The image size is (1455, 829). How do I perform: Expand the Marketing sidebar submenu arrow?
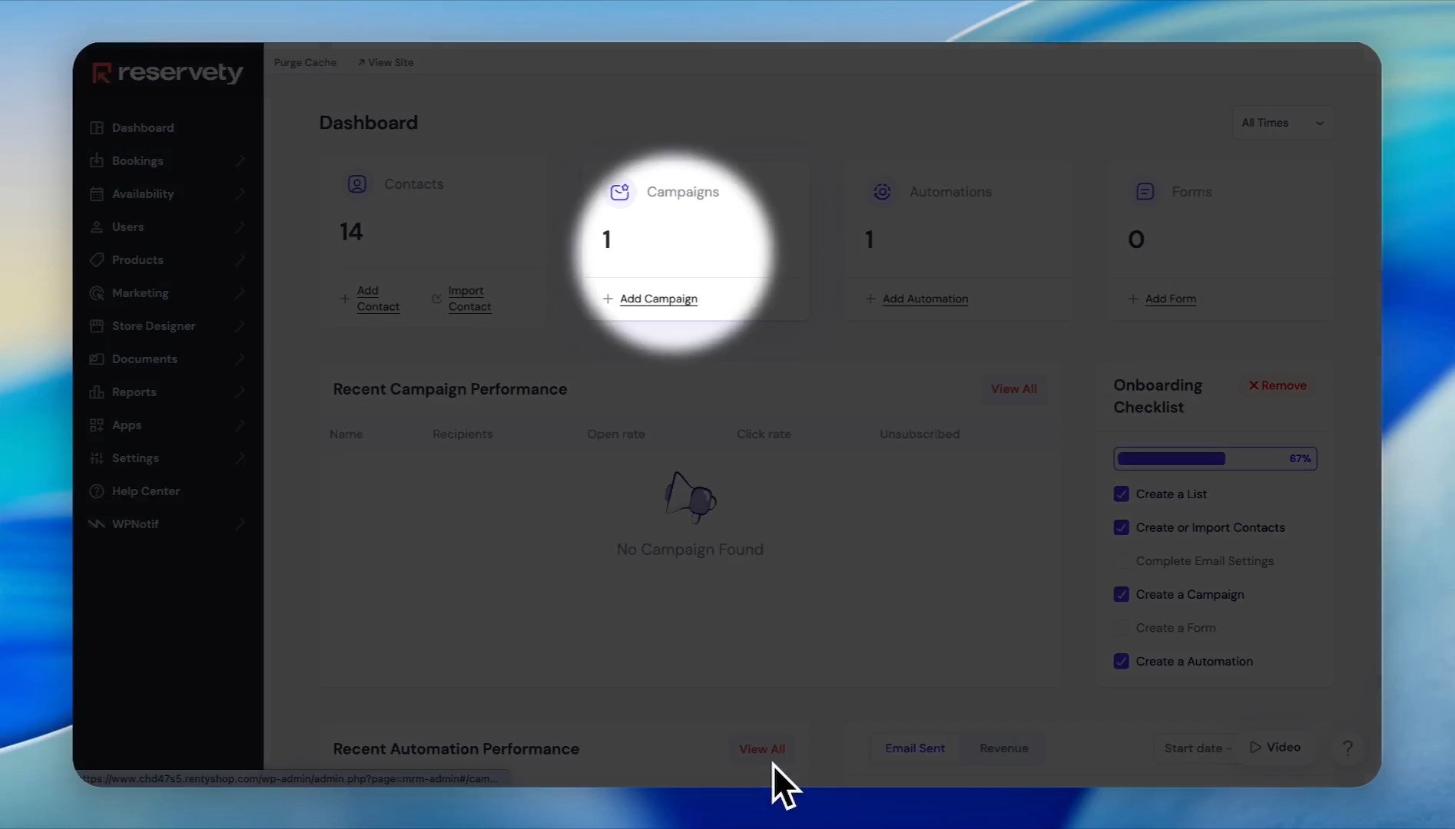point(240,293)
